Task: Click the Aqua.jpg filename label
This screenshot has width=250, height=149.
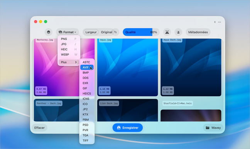Action: tap(106, 40)
